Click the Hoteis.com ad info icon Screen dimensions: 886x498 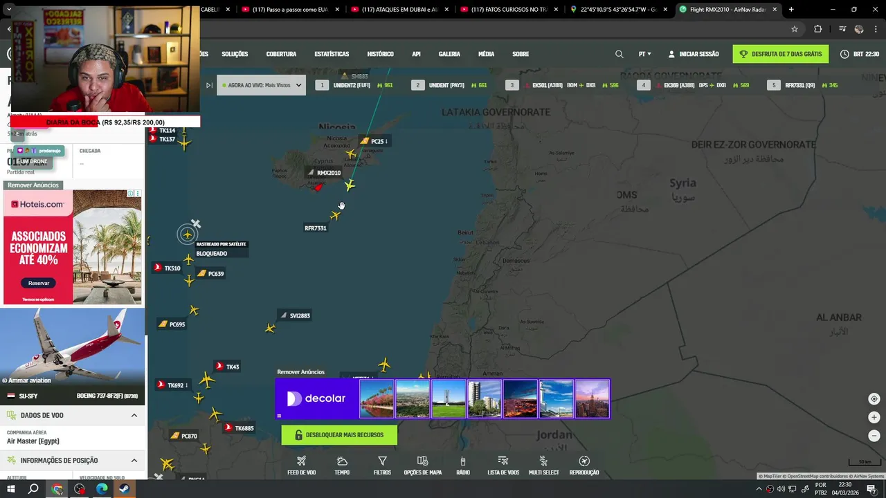(132, 194)
